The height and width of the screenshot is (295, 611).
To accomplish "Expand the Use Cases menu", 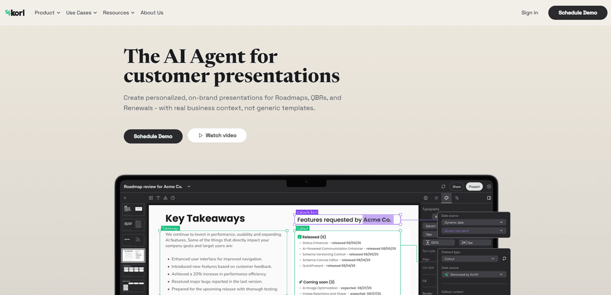I will (81, 12).
